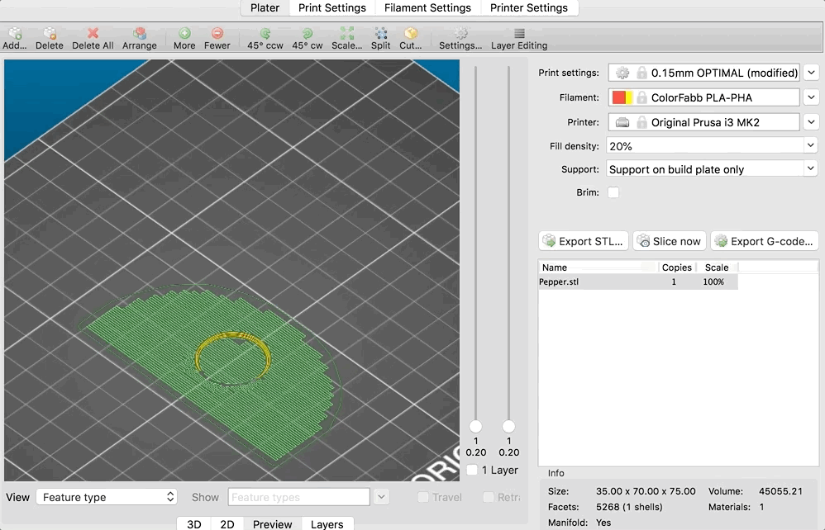825x530 pixels.
Task: Toggle the Retractions checkbox
Action: [x=489, y=497]
